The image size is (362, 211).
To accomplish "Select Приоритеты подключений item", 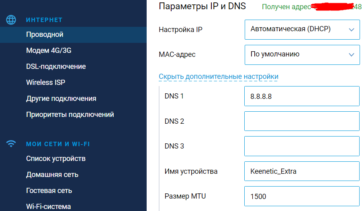I will 70,115.
